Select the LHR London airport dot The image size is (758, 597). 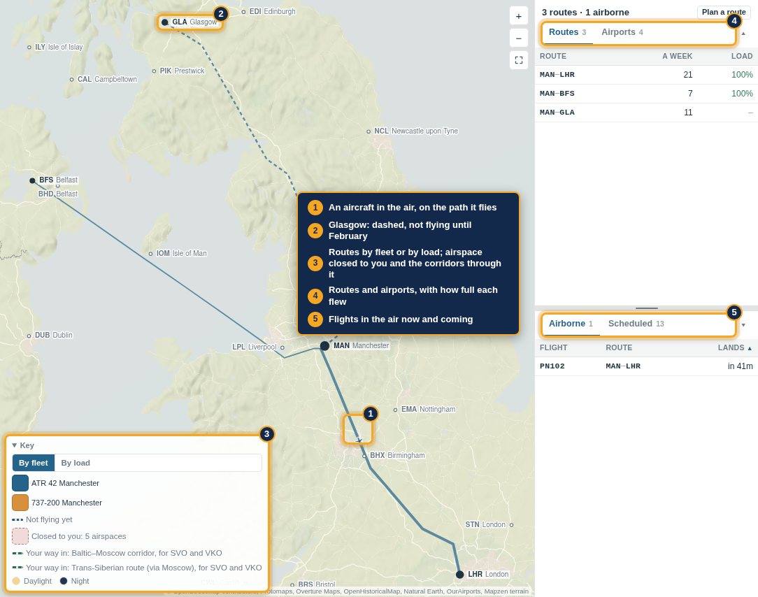[x=459, y=574]
